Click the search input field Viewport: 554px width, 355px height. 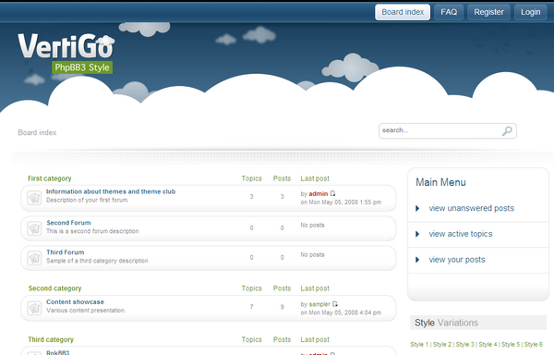[440, 131]
